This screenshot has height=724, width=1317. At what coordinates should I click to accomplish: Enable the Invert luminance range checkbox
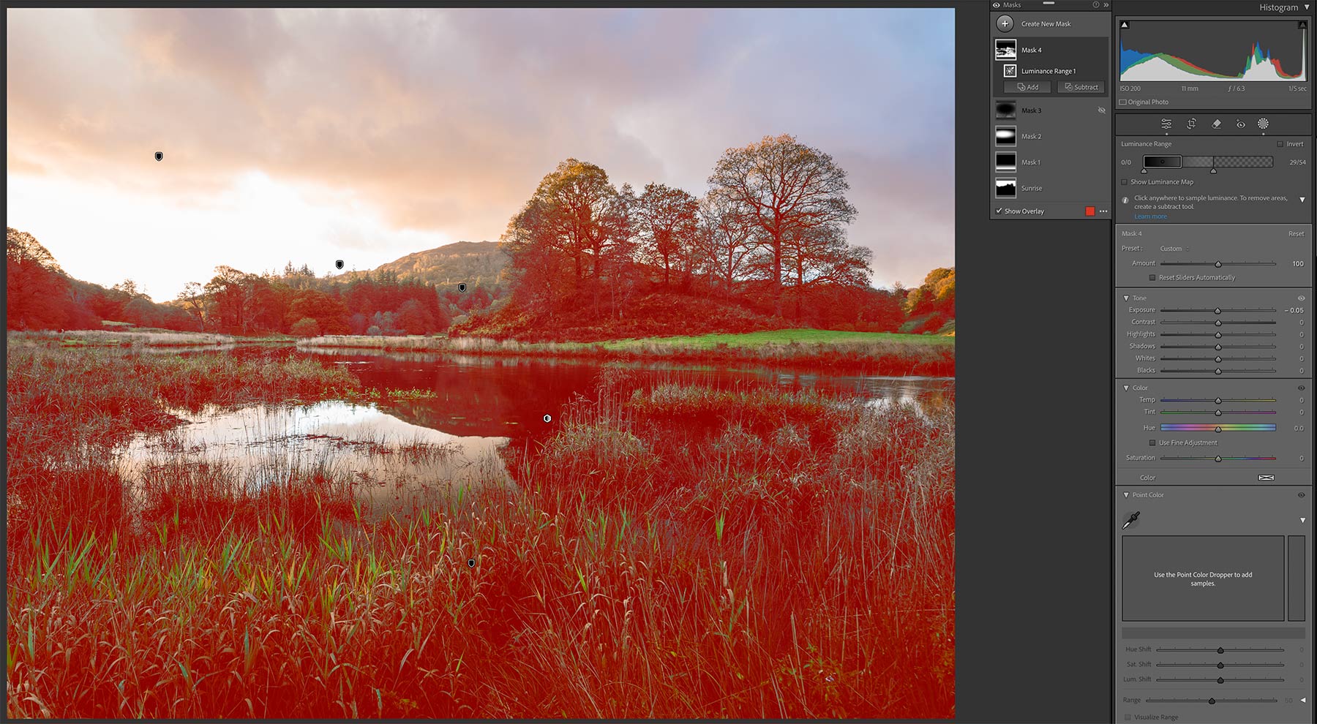point(1280,144)
